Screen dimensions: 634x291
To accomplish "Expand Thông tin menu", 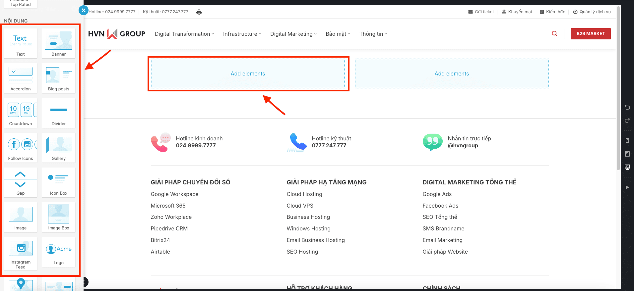I will [x=373, y=34].
